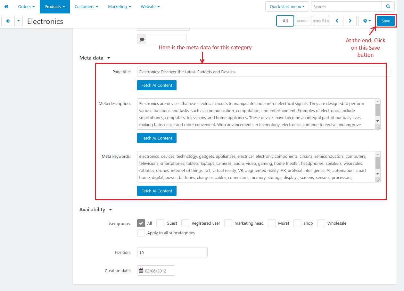Select the second Demo Store storefront button
This screenshot has height=291, width=404.
pos(321,21)
